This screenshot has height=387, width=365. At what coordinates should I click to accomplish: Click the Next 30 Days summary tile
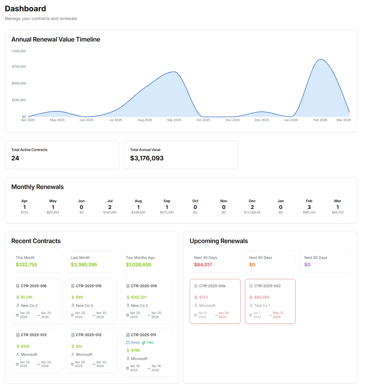[215, 261]
